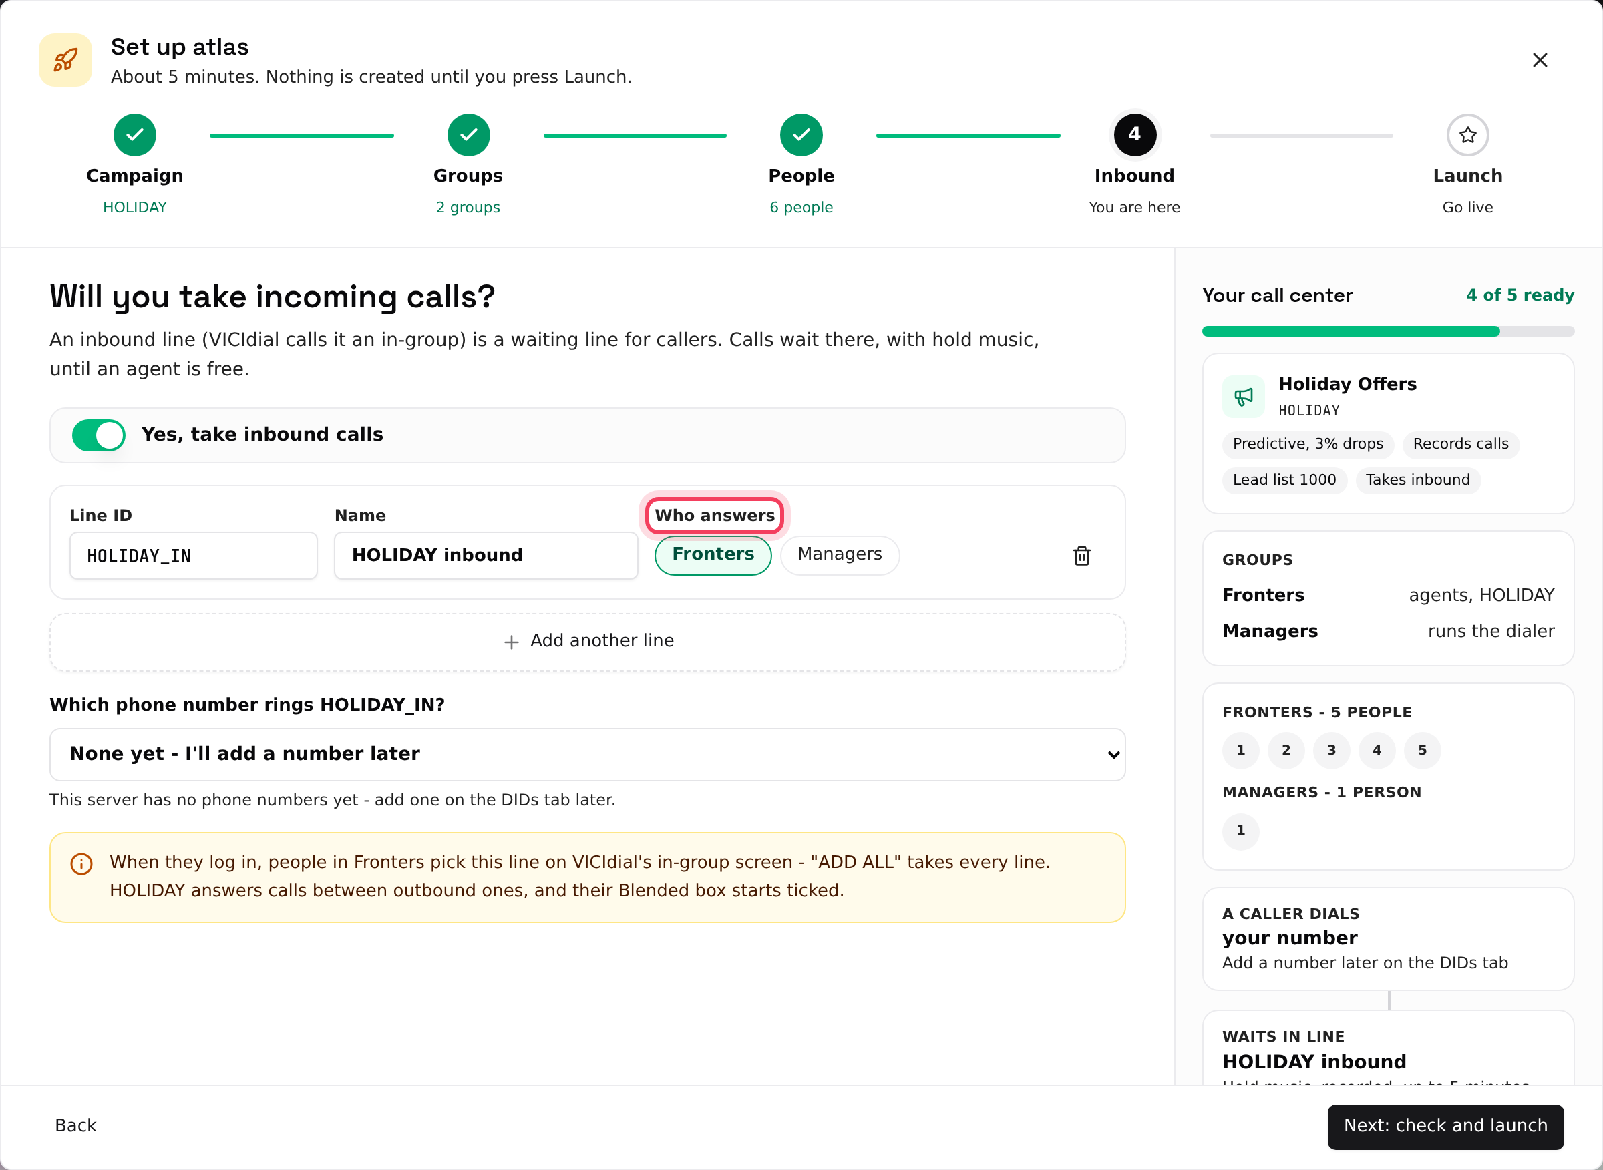The height and width of the screenshot is (1170, 1603).
Task: Click the Lead list 1000 tag
Action: 1284,480
